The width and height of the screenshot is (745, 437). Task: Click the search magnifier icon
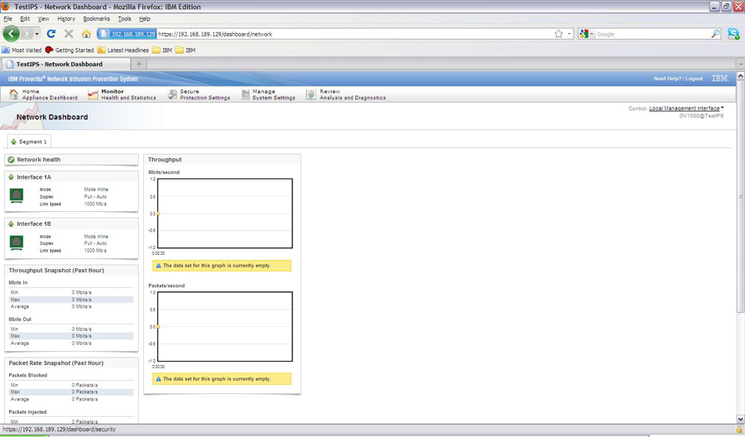715,34
